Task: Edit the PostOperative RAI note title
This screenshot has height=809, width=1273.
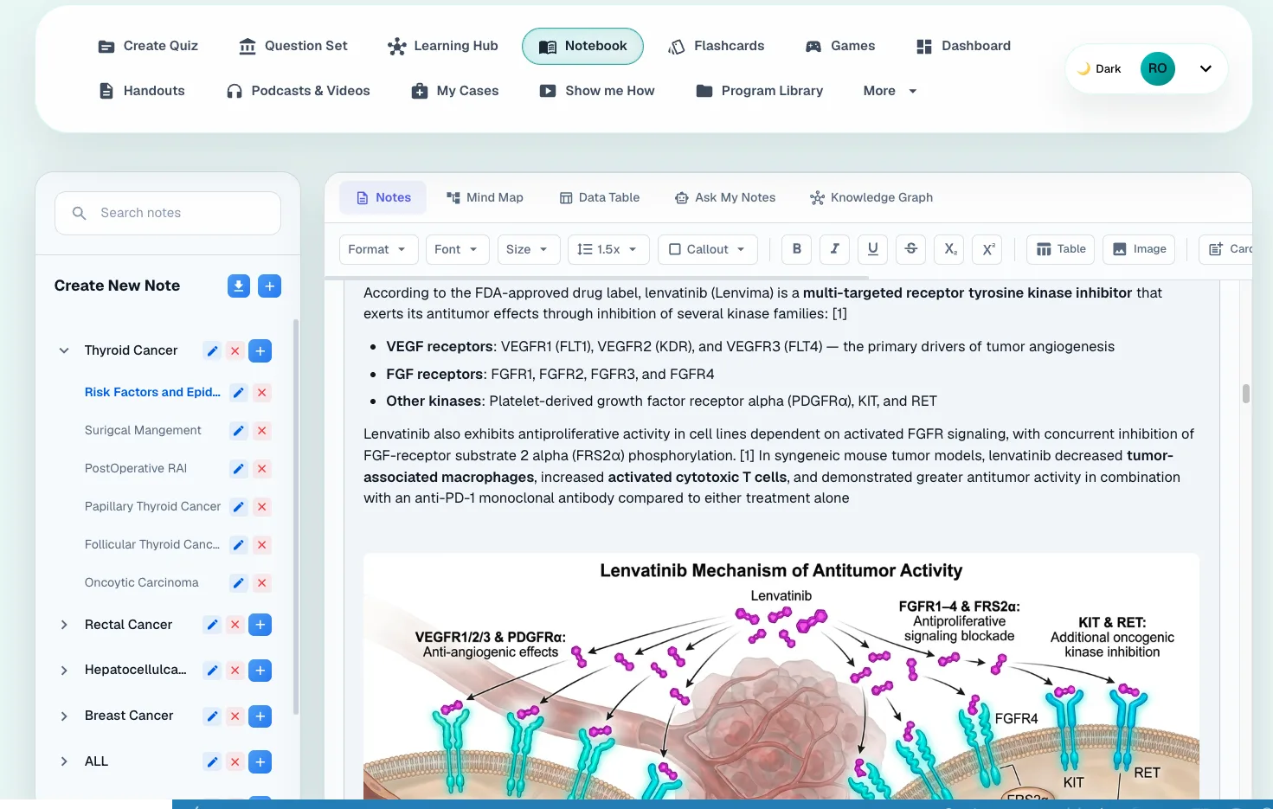Action: (x=239, y=468)
